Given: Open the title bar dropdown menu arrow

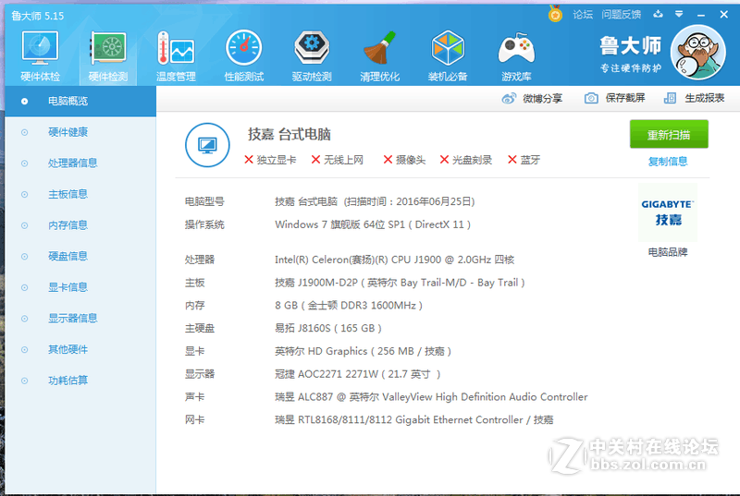Looking at the screenshot, I should 679,14.
